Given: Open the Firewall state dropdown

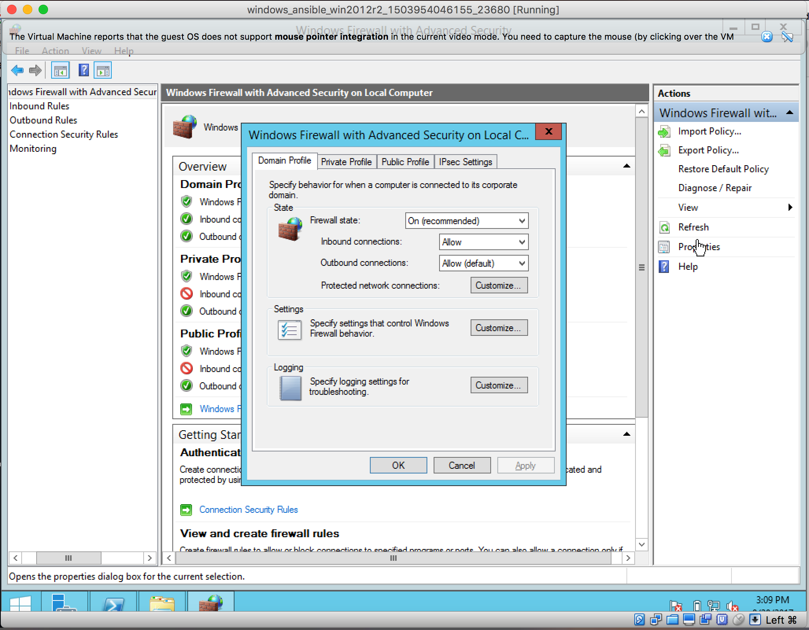Looking at the screenshot, I should (467, 221).
